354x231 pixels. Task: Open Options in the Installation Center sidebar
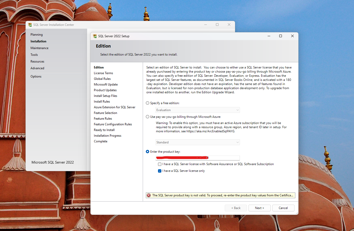(x=36, y=76)
